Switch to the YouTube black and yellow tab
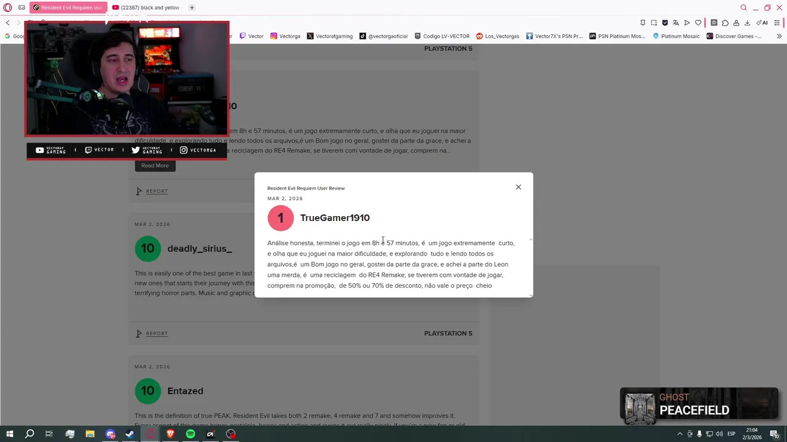 pos(146,7)
